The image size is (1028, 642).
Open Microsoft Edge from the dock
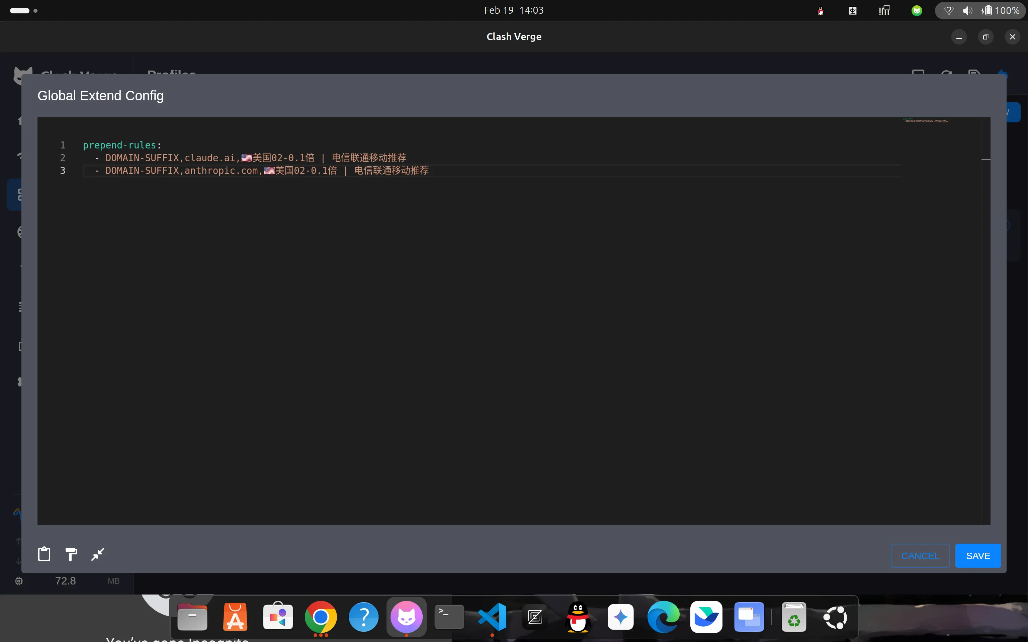(663, 617)
